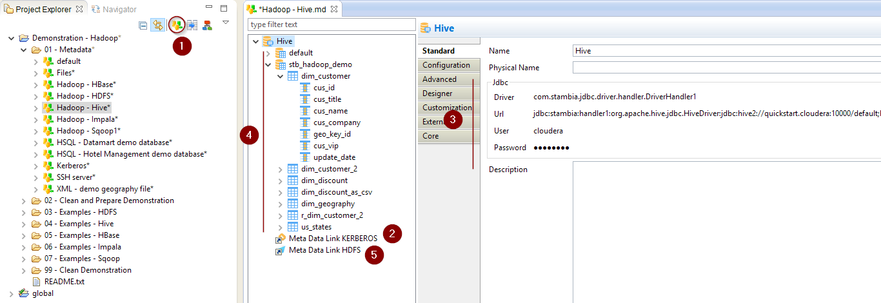Select Hadoop - Sqoop1* in Project Explorer
This screenshot has height=303, width=881.
tap(88, 131)
